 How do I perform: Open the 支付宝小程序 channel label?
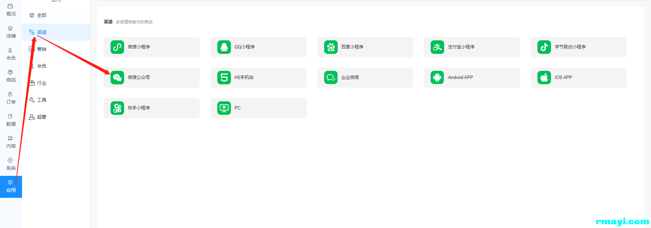(461, 47)
